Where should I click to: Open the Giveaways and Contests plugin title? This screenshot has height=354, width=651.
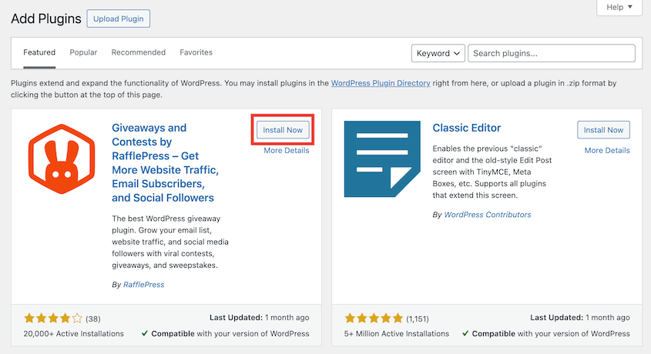(165, 162)
